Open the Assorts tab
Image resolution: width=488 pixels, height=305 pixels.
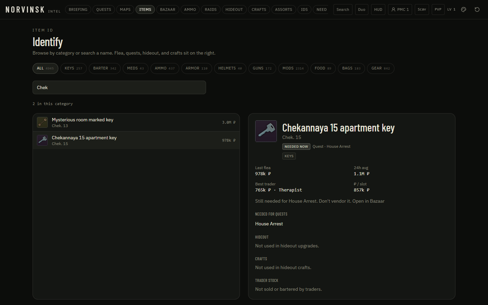[284, 9]
